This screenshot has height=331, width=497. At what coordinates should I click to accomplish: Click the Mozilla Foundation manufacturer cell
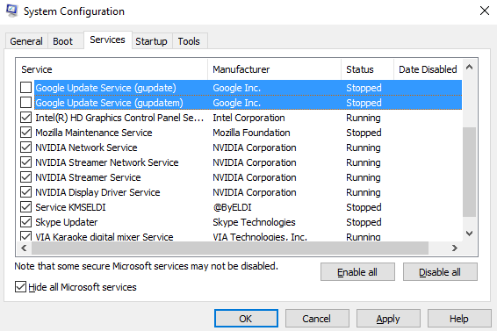pos(251,133)
